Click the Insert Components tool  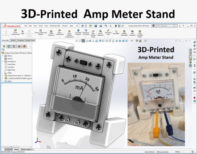coord(15,32)
